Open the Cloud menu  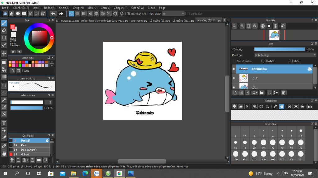tap(152, 8)
